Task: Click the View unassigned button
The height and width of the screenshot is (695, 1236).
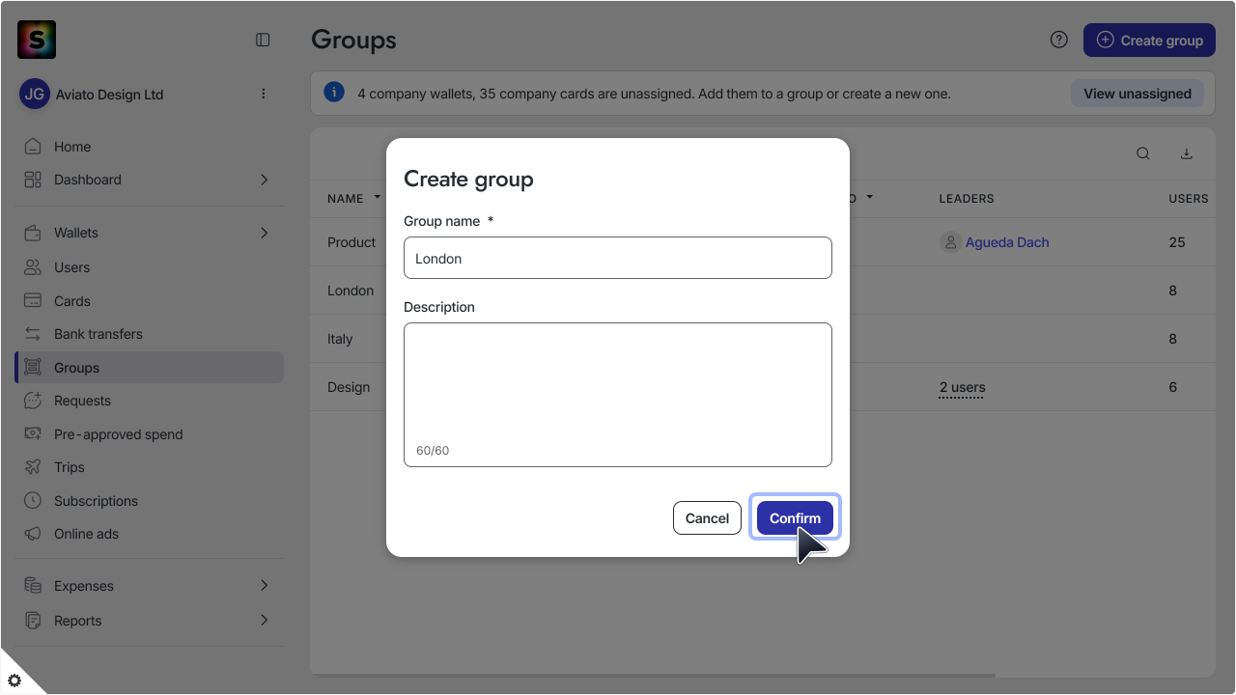Action: (1137, 94)
